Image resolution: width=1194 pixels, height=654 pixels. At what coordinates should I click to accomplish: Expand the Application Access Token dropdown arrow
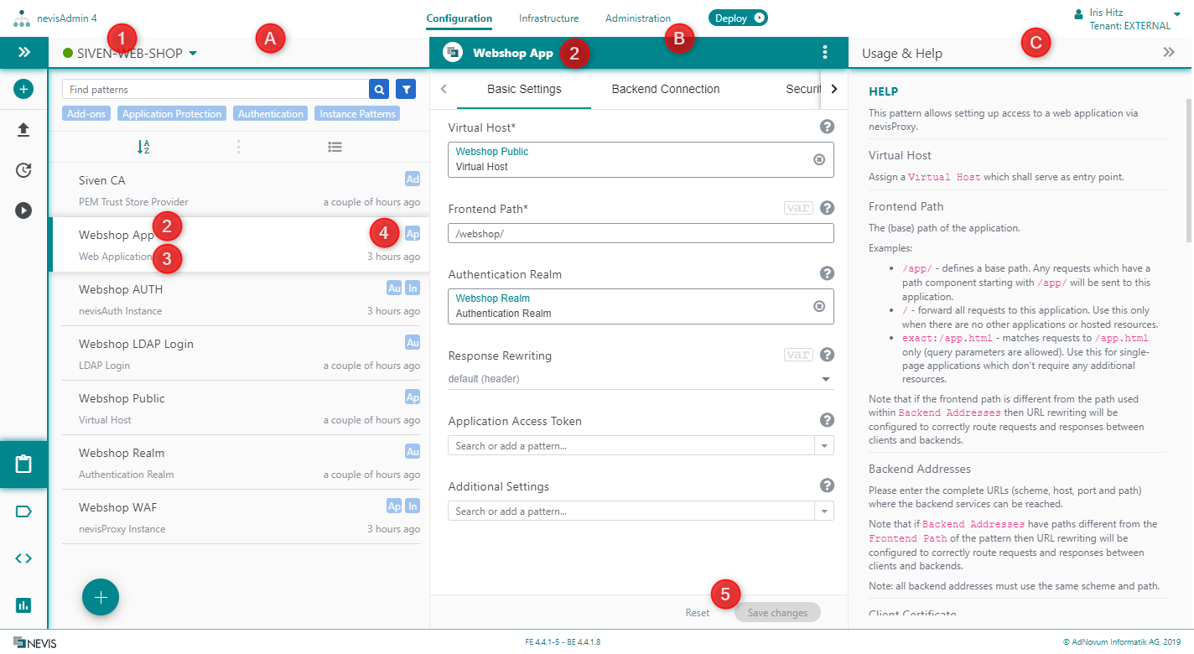click(x=824, y=446)
